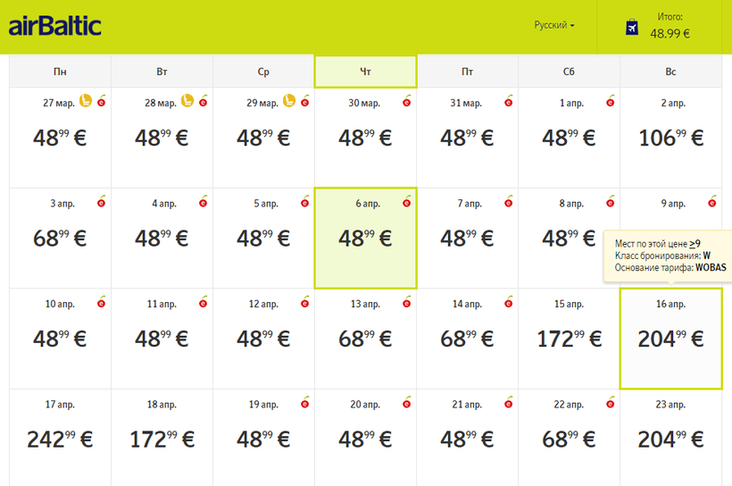Click the Итого 48.99 € total
Screen dimensions: 732x486
tap(670, 26)
